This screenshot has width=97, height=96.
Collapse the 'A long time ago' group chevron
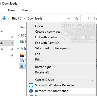click(18, 49)
